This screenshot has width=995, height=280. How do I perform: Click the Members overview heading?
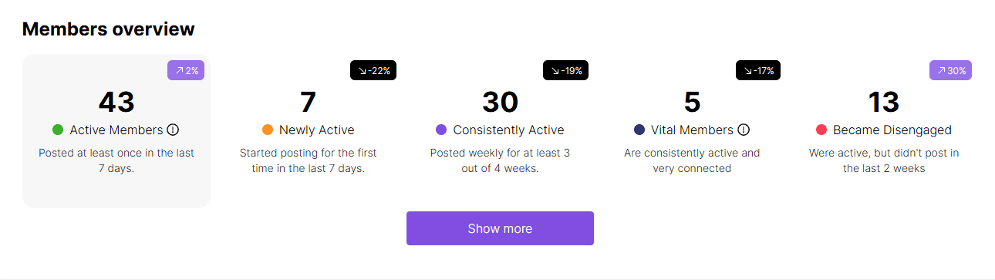109,29
